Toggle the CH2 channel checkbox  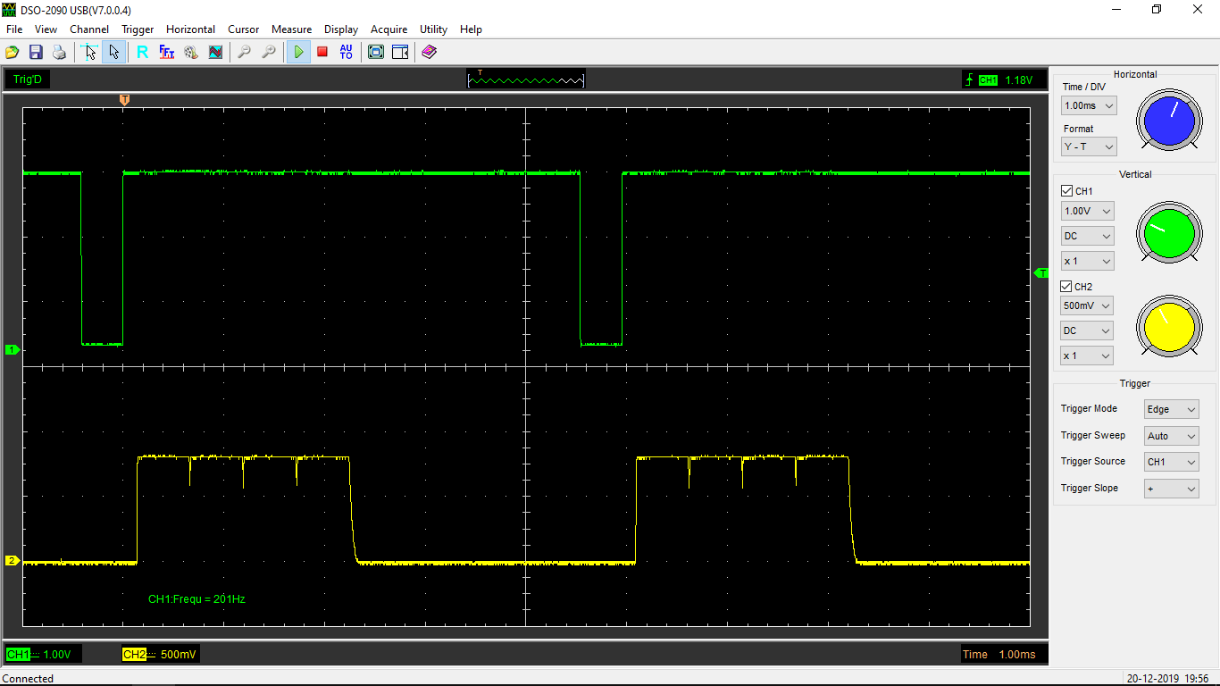pyautogui.click(x=1066, y=287)
